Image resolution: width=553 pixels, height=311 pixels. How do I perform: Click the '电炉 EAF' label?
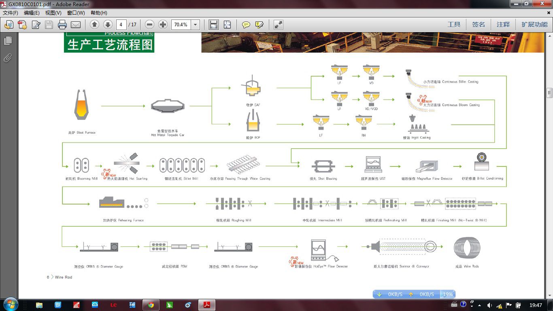(253, 105)
